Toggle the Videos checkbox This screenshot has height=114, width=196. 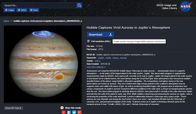coord(19,10)
